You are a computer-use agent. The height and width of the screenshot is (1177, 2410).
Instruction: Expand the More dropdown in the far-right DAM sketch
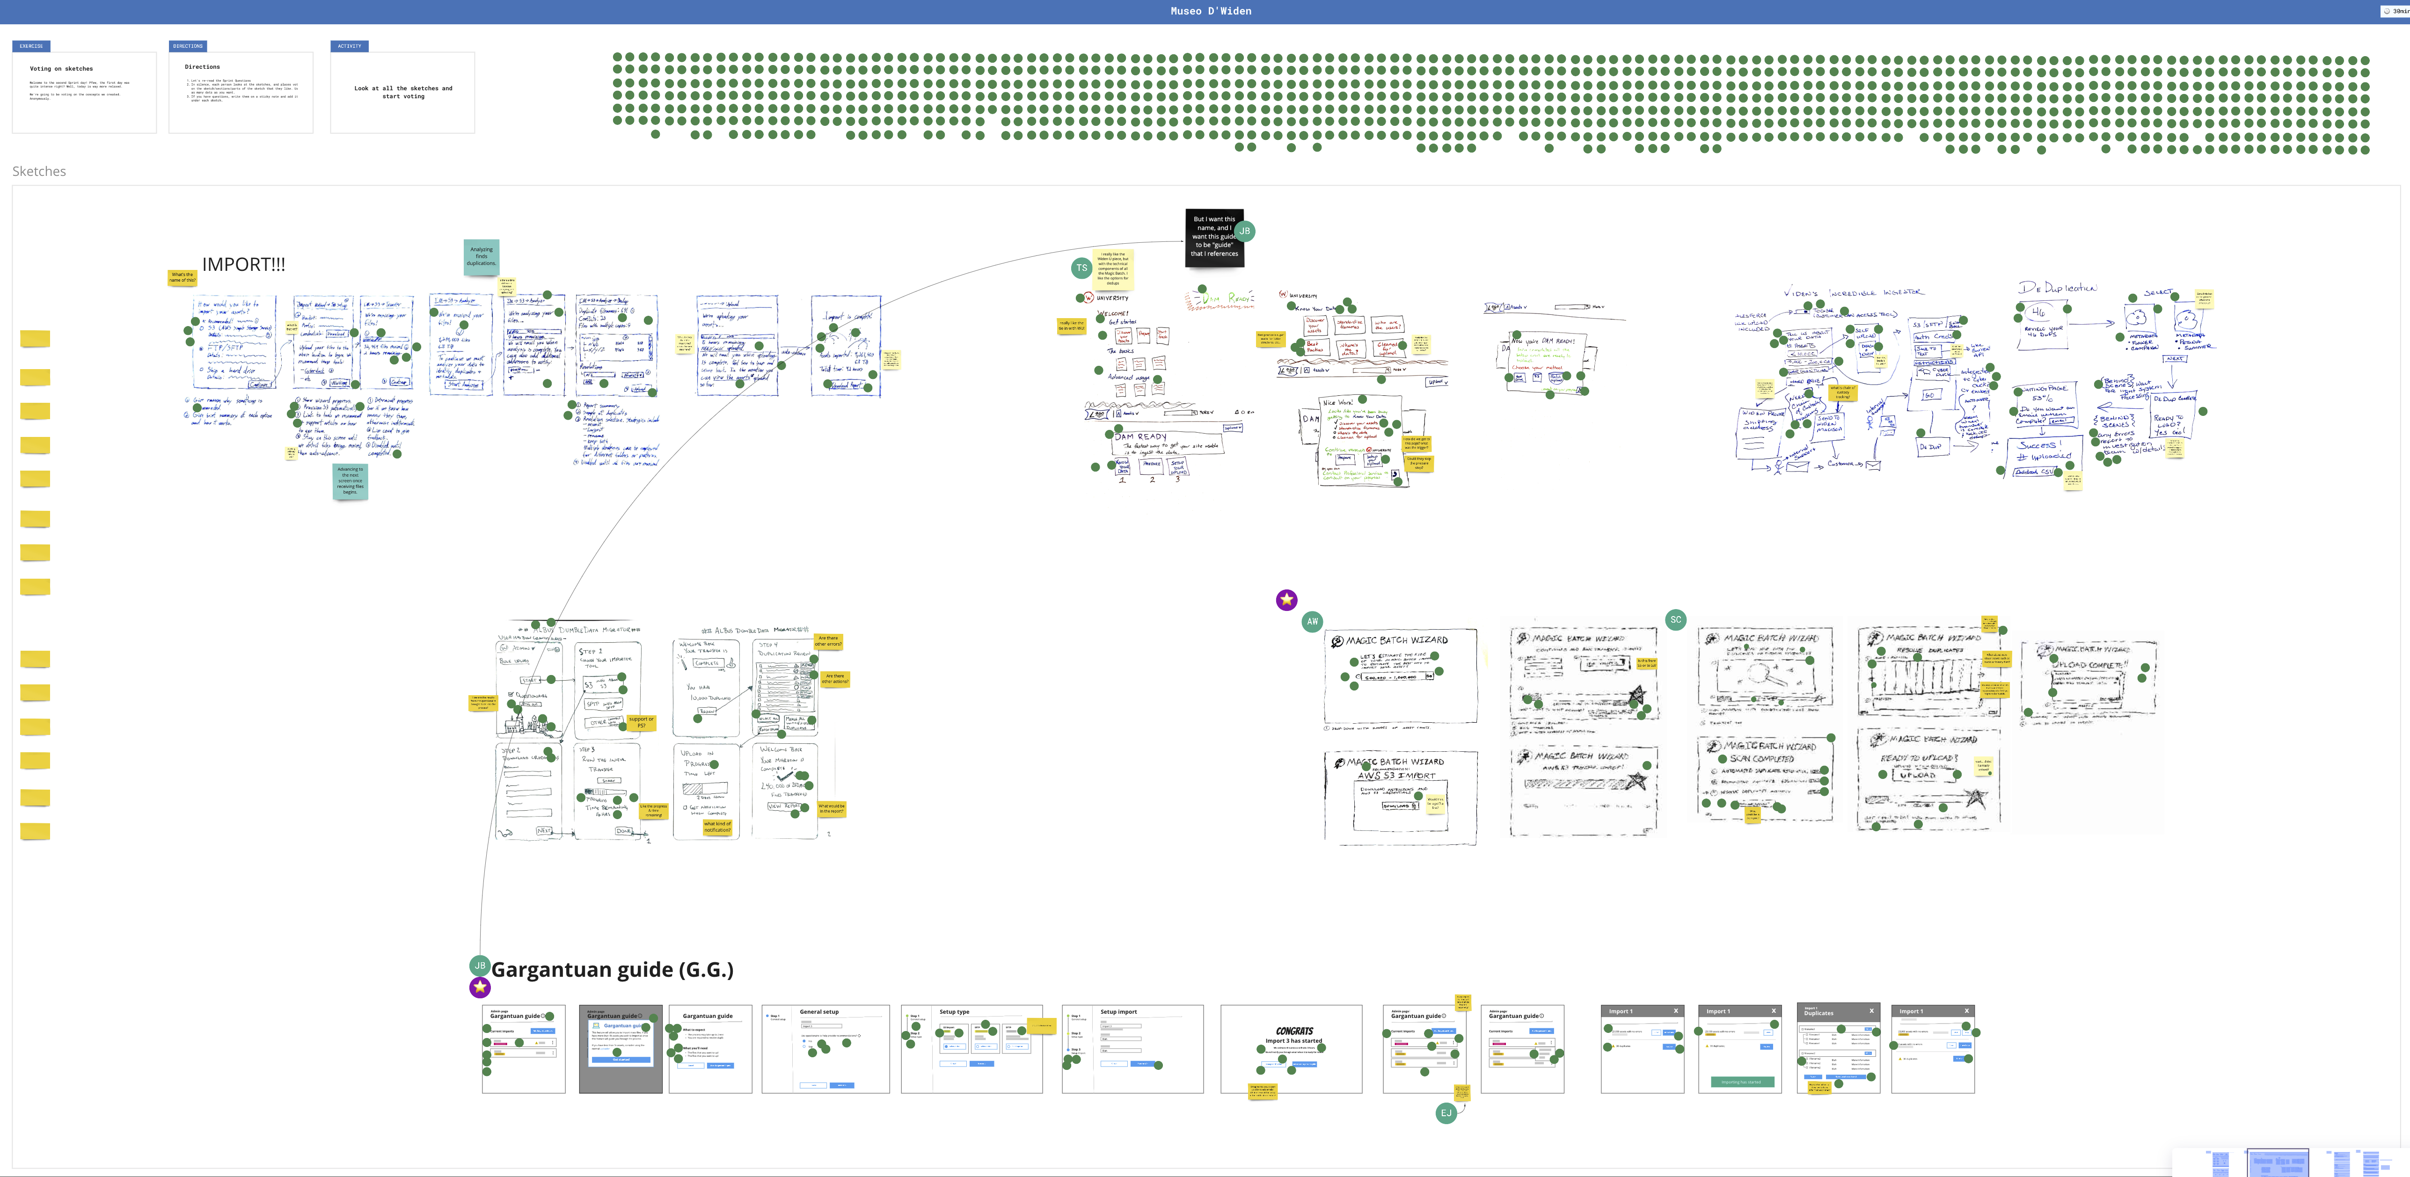1599,307
